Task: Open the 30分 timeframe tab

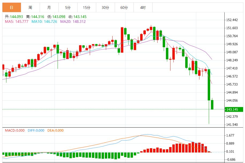Action: click(105, 7)
